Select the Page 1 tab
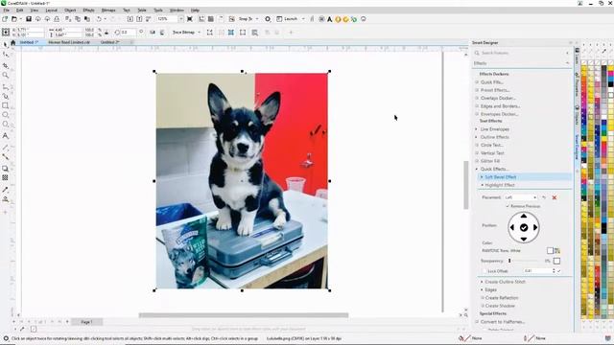The height and width of the screenshot is (345, 614). [86, 322]
